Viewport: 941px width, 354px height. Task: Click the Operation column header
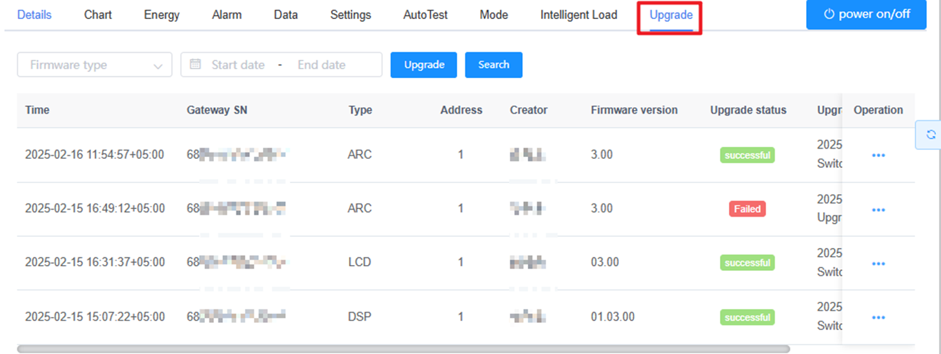[x=878, y=110]
